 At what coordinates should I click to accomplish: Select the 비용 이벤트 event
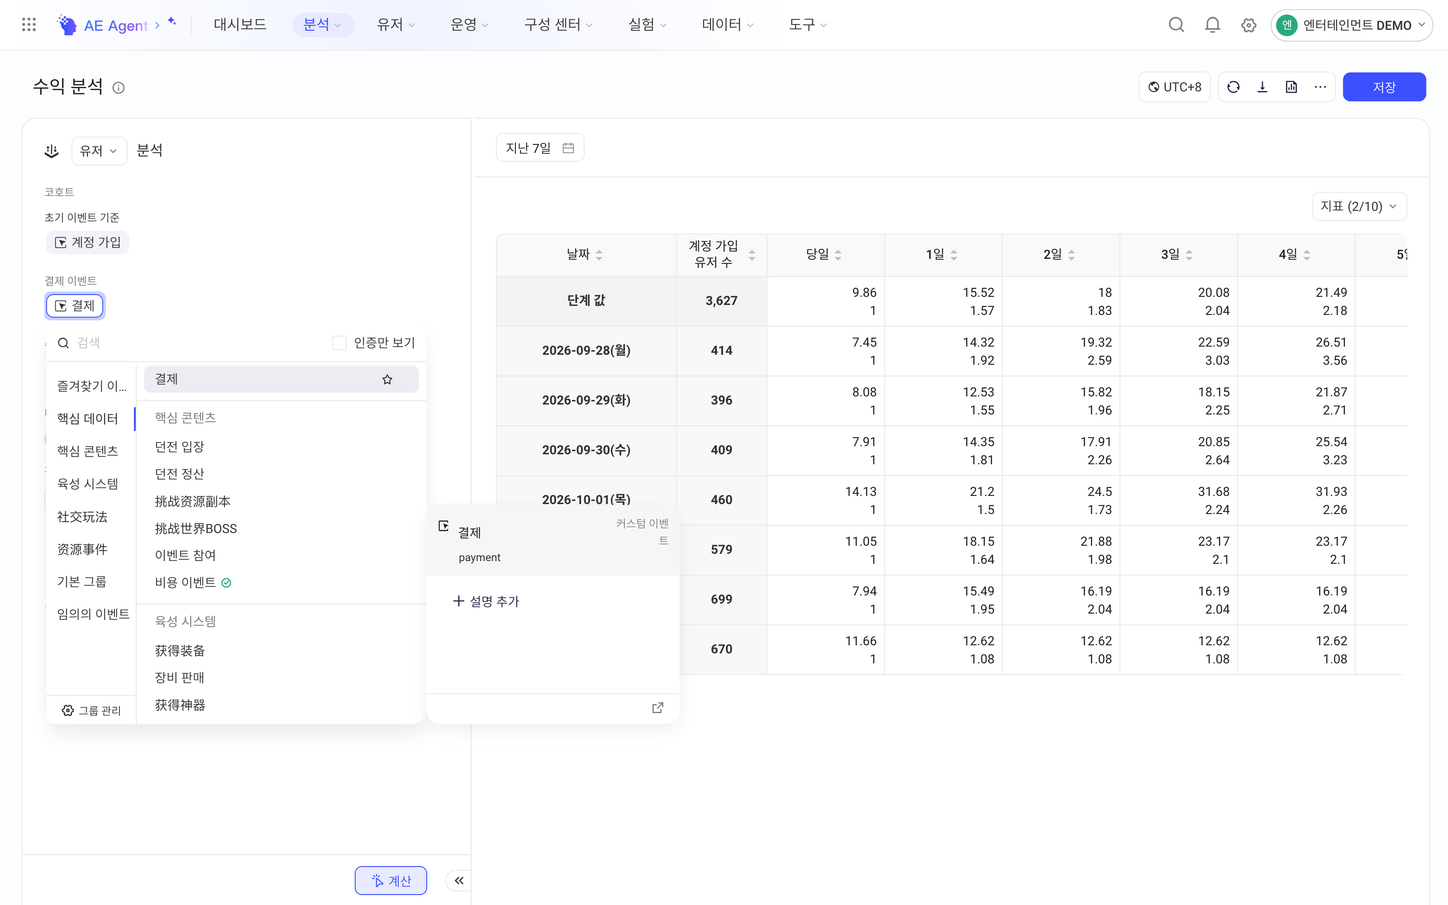281,582
